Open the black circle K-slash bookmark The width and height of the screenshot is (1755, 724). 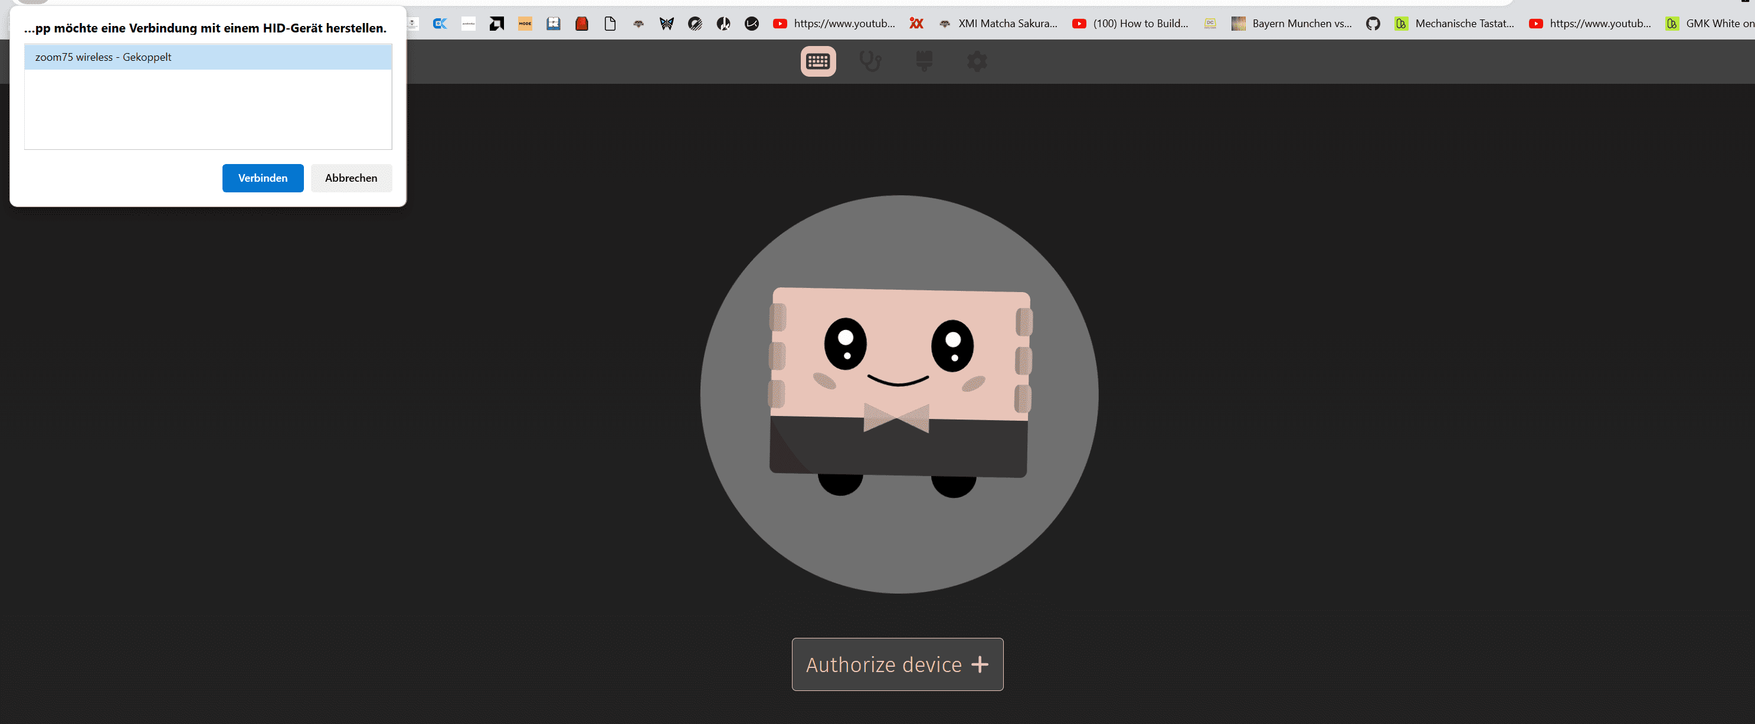[723, 24]
